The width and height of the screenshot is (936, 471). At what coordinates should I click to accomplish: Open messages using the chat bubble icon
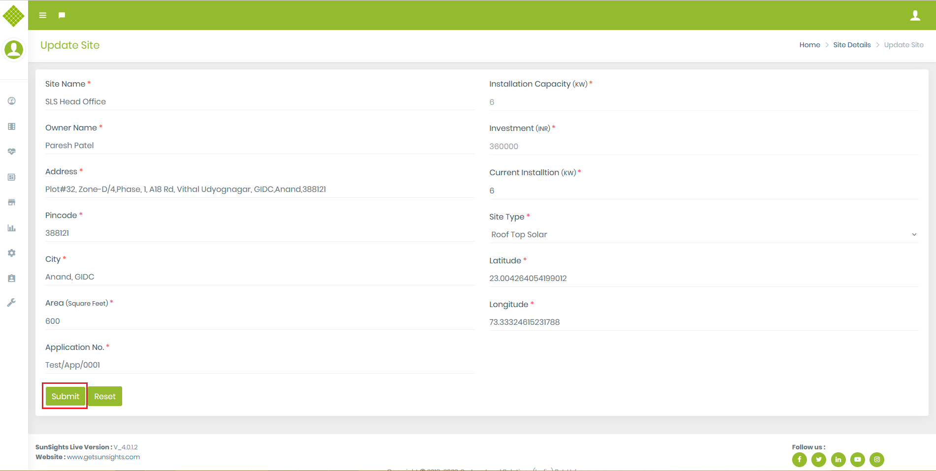[61, 15]
